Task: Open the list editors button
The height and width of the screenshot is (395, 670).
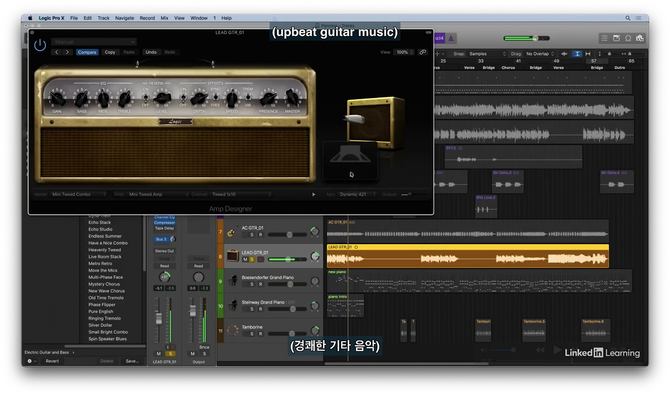Action: (x=605, y=38)
